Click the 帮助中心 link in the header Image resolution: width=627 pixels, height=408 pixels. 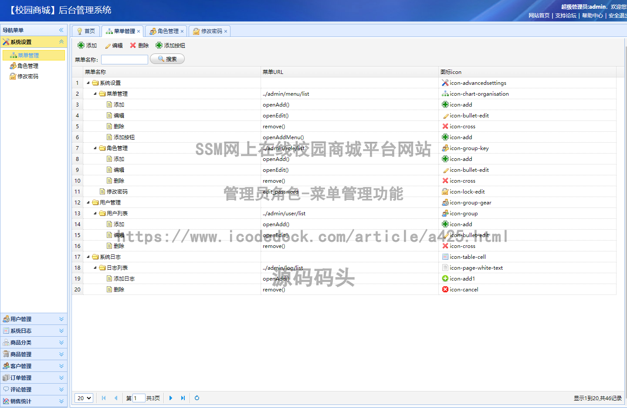click(592, 15)
